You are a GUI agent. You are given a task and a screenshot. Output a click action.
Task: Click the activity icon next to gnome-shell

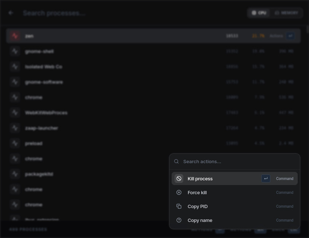(15, 51)
